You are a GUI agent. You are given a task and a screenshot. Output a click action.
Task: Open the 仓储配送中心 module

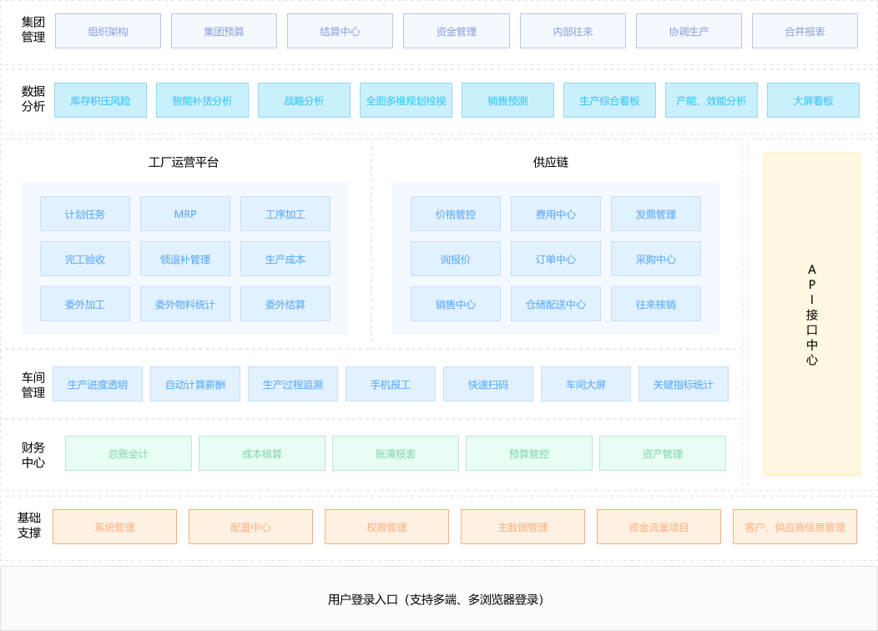tap(556, 304)
